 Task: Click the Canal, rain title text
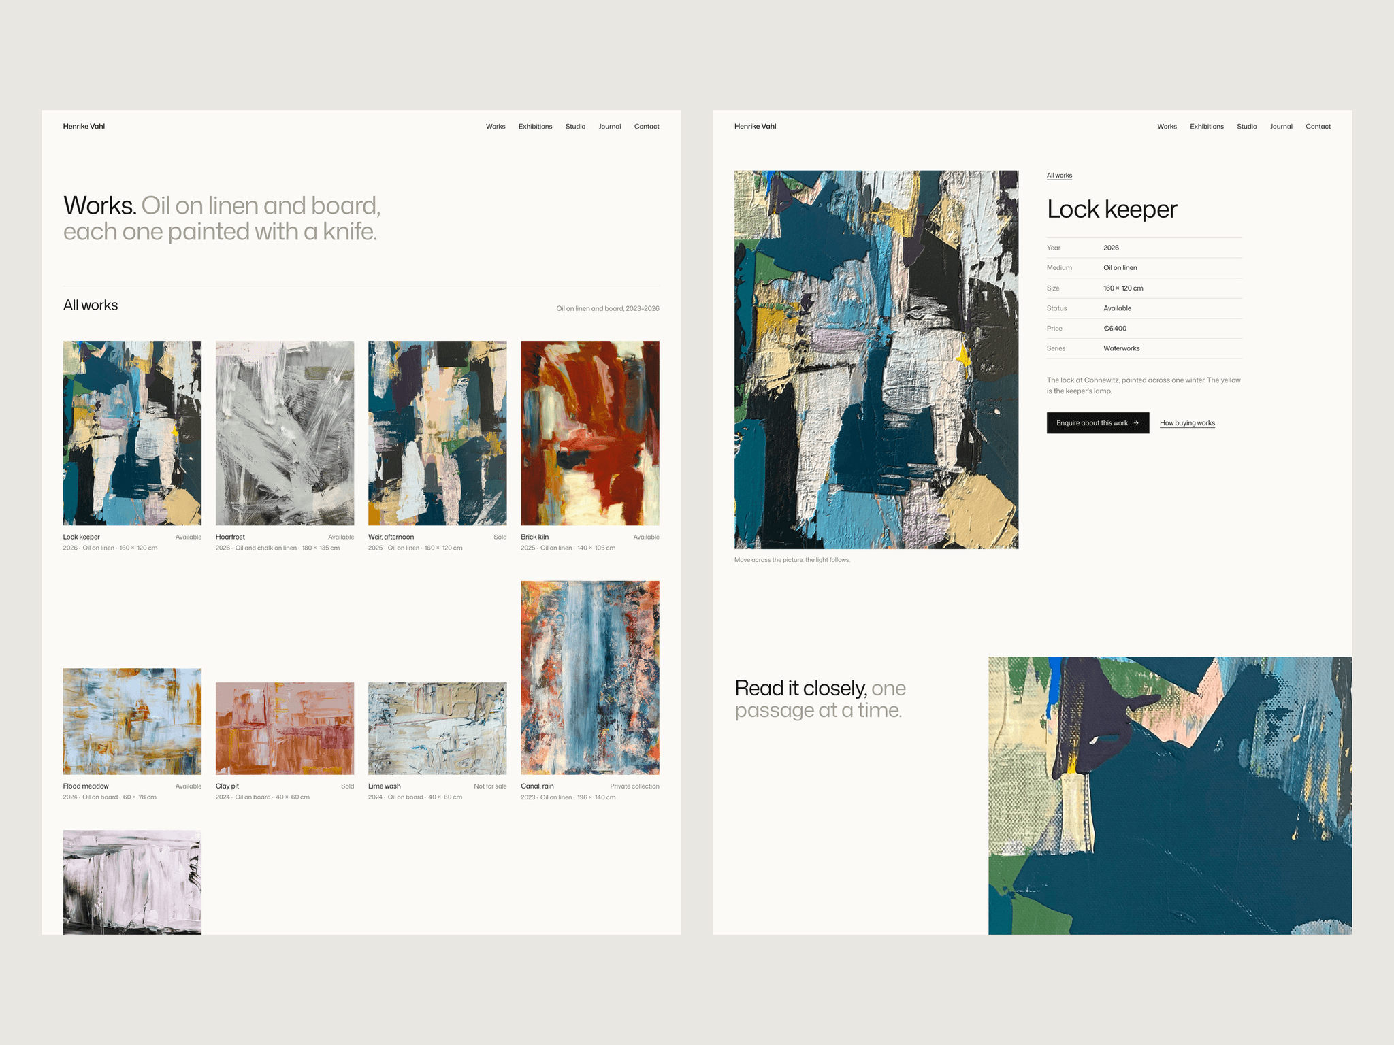[x=537, y=786]
